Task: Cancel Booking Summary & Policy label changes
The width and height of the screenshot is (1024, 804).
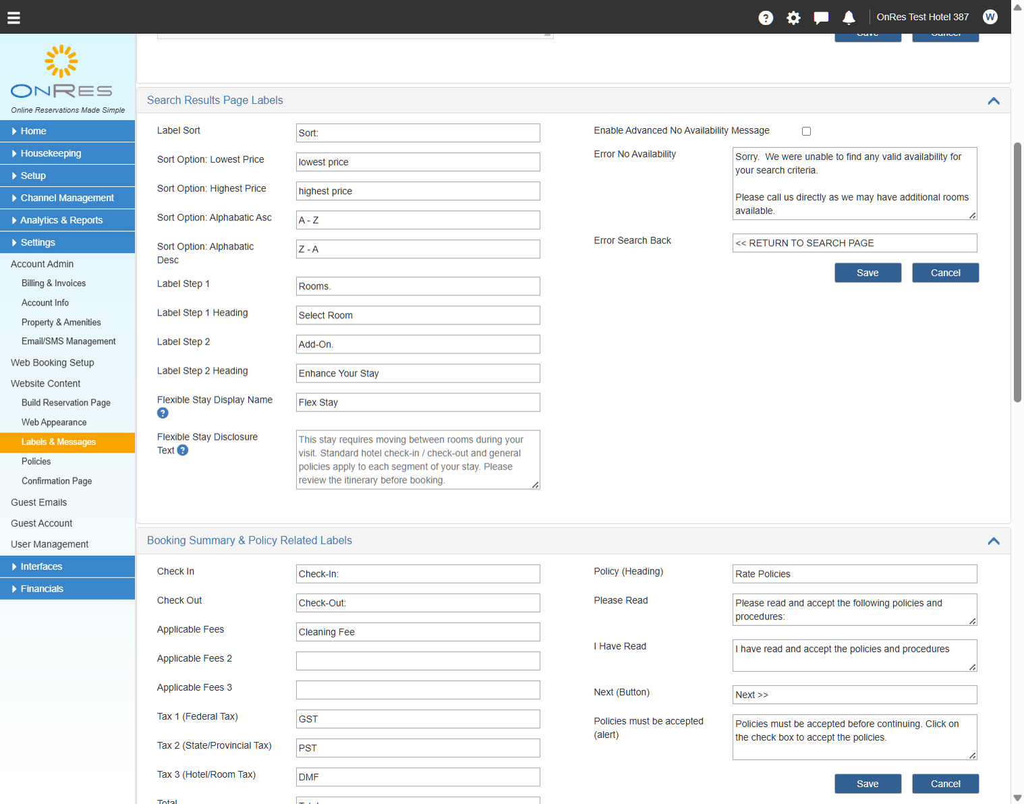Action: point(945,784)
